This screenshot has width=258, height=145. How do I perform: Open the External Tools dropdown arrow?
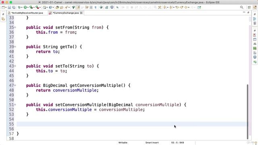[40, 7]
